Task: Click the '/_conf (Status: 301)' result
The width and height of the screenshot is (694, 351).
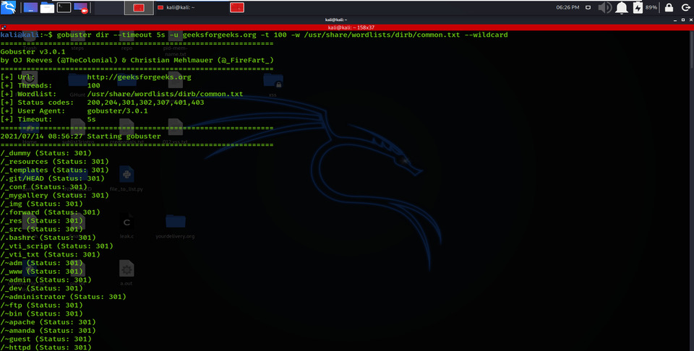Action: (44, 187)
